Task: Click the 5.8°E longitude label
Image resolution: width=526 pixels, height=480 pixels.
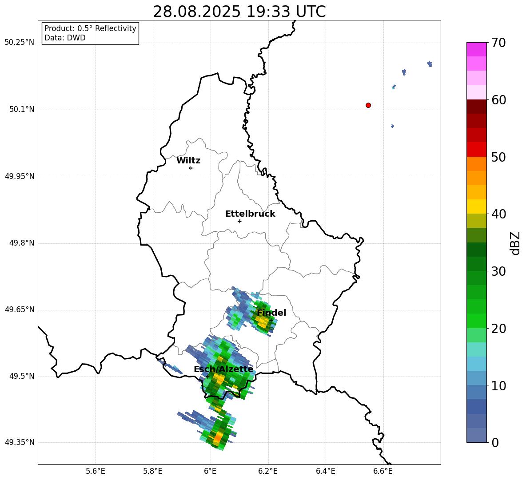Action: click(x=153, y=471)
